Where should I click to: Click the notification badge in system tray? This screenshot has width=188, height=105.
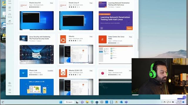(x=183, y=102)
